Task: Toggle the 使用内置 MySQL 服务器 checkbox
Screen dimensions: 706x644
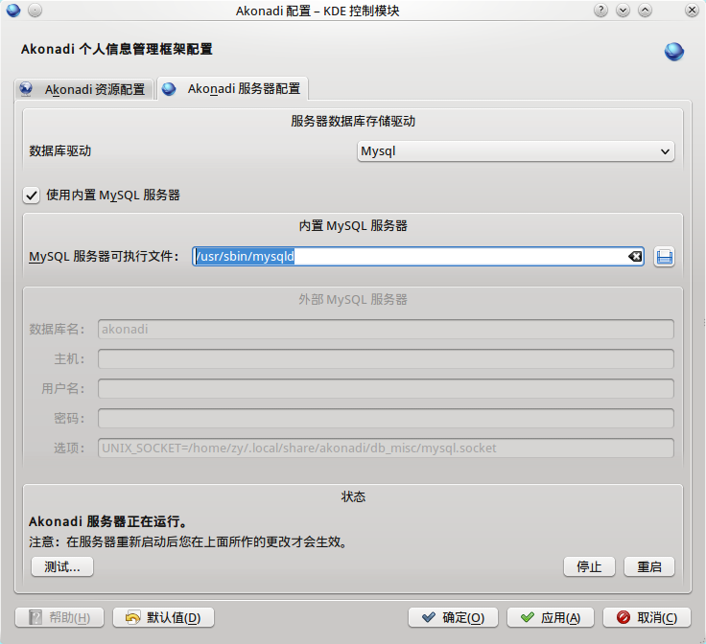Action: [x=31, y=195]
